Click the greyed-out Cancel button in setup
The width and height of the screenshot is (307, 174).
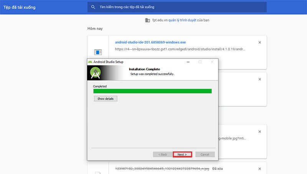click(x=205, y=154)
